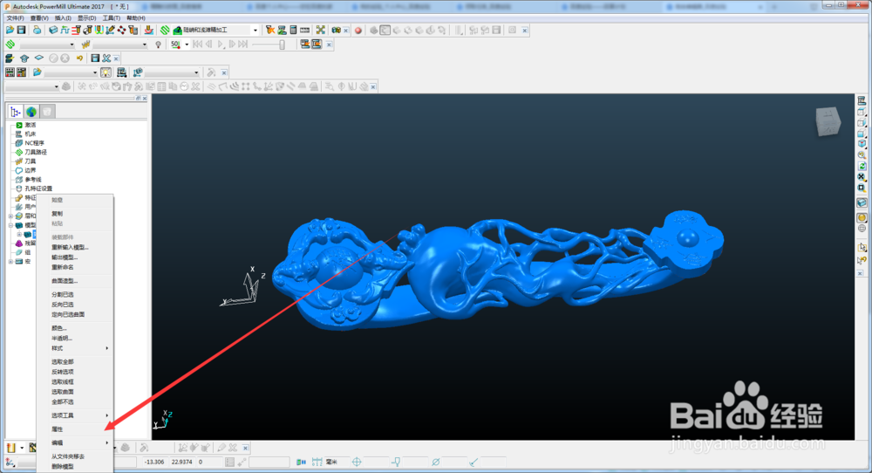
Task: Open the 选项工具 submenu
Action: pos(62,415)
